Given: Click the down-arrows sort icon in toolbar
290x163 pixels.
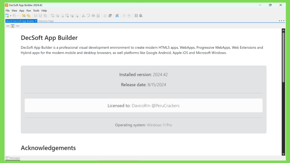Looking at the screenshot, I should tap(136, 16).
